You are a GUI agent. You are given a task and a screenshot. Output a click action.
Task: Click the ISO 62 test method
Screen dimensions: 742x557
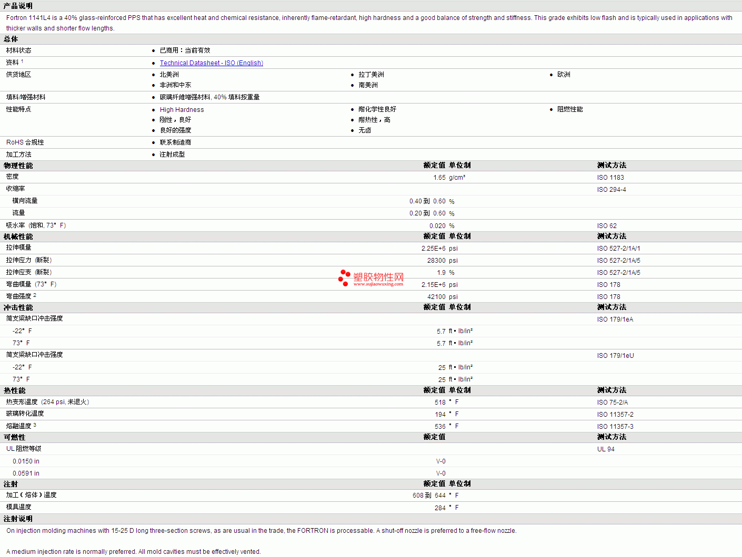click(607, 226)
